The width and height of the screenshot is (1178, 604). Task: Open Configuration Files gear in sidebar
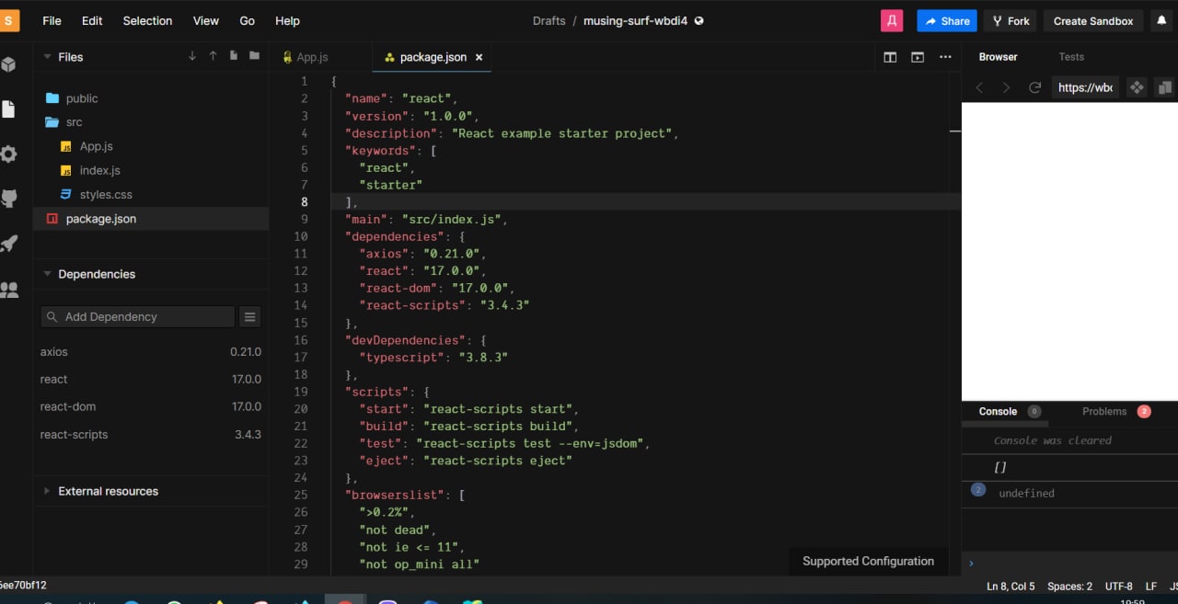(9, 154)
